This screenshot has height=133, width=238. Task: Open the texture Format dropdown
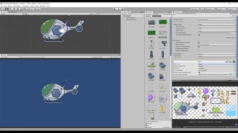[216, 68]
